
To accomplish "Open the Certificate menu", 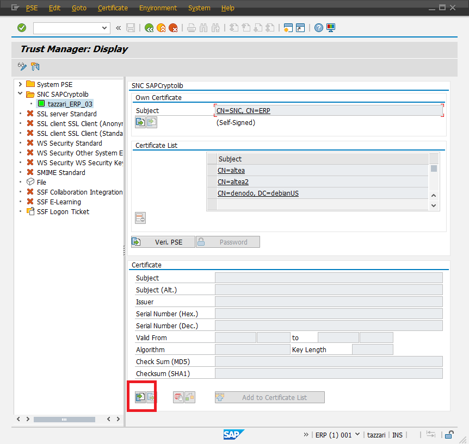I will pos(113,8).
